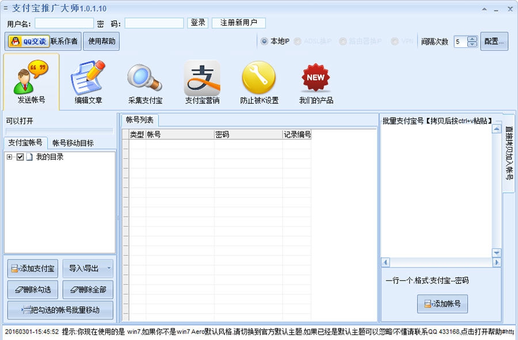Click the 删除全部 eraser icon
This screenshot has height=340, width=518.
pyautogui.click(x=74, y=290)
